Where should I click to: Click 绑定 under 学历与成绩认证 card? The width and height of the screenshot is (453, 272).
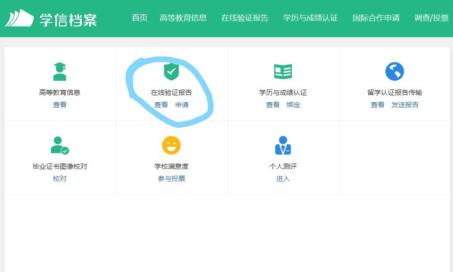coord(293,105)
